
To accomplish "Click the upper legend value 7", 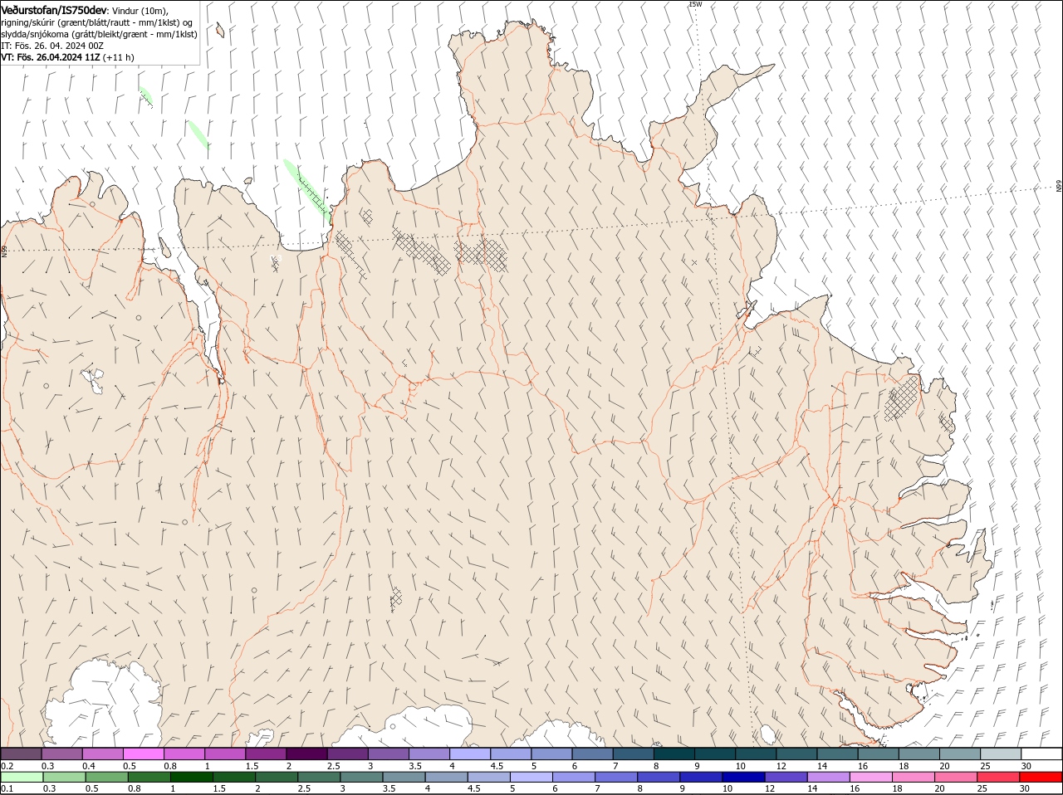I will click(615, 766).
